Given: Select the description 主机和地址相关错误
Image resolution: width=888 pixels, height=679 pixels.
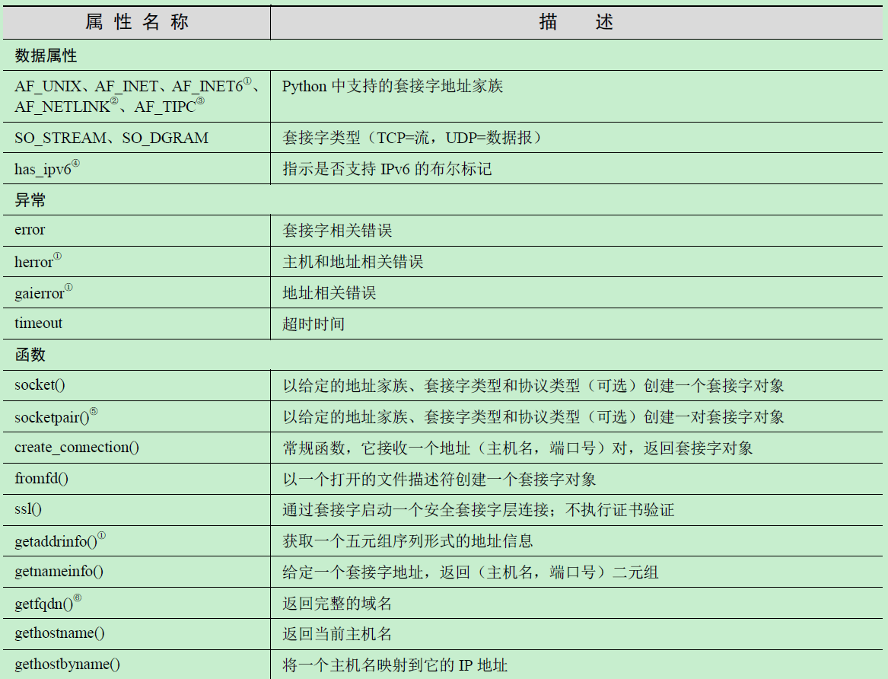Looking at the screenshot, I should tap(353, 262).
